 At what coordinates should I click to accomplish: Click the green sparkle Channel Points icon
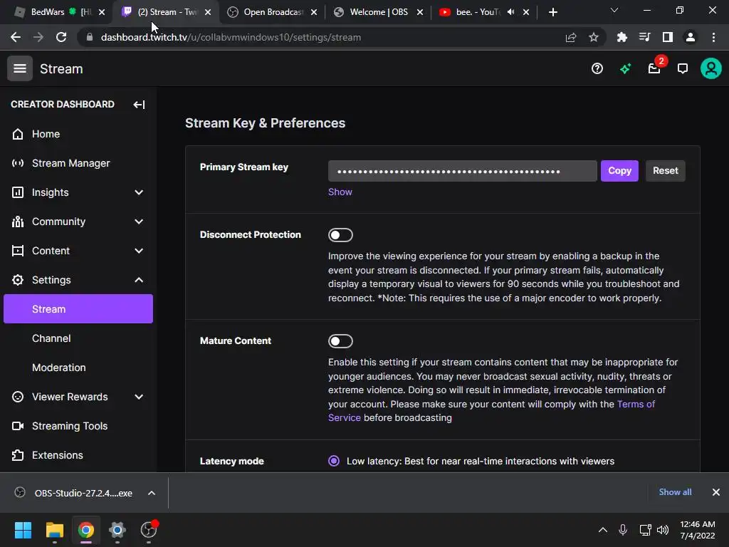click(625, 69)
